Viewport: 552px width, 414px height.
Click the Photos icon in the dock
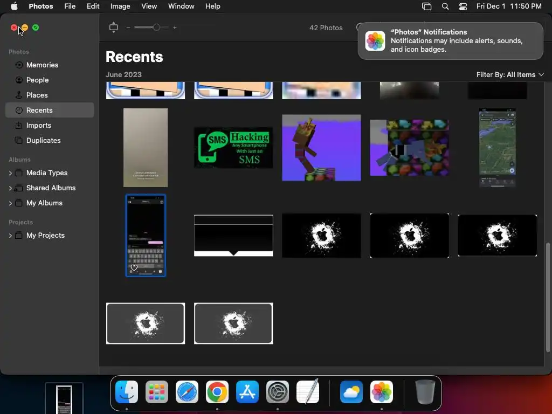[x=382, y=392]
